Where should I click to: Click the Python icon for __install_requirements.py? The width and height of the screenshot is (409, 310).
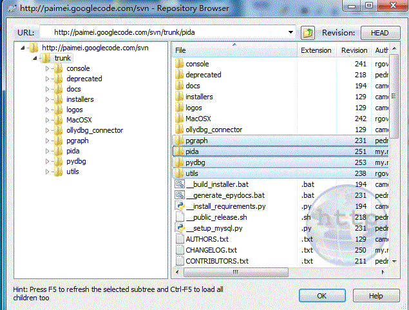click(180, 206)
